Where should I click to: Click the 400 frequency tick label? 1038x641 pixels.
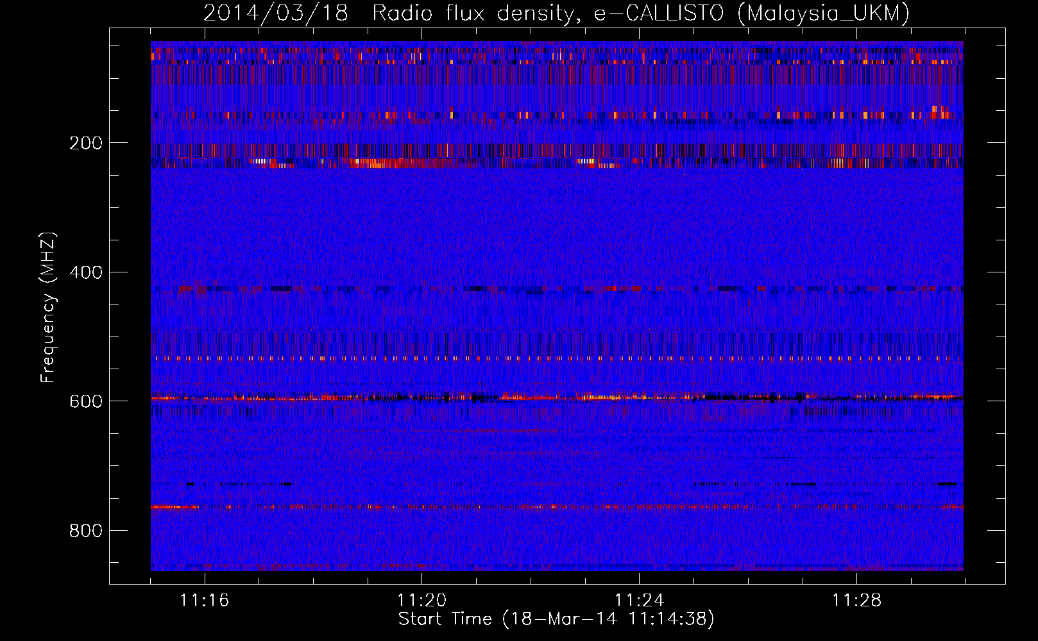[x=86, y=272]
